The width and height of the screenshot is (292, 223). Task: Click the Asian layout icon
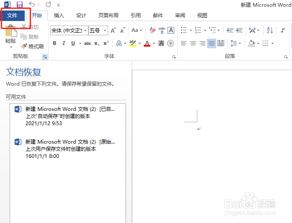(x=252, y=30)
